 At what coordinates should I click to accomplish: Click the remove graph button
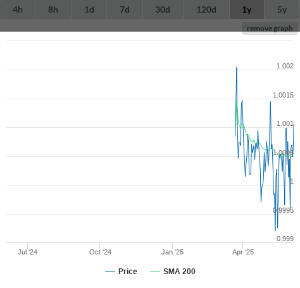coord(270,28)
